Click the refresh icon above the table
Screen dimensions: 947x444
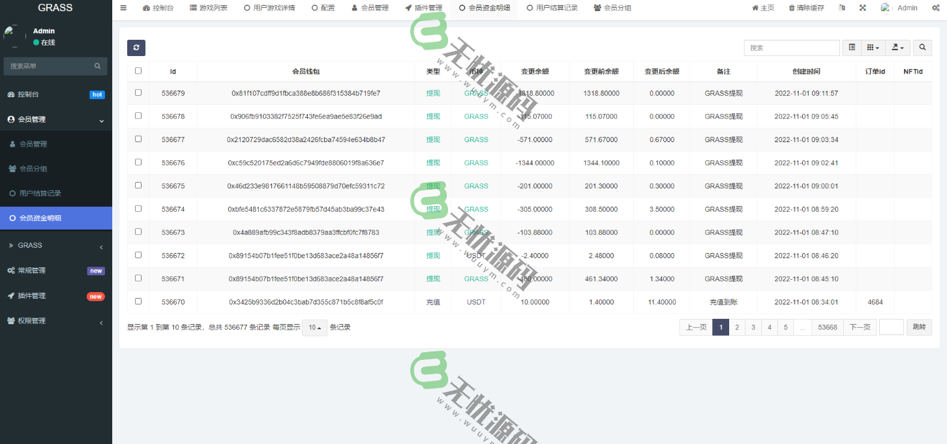(136, 48)
